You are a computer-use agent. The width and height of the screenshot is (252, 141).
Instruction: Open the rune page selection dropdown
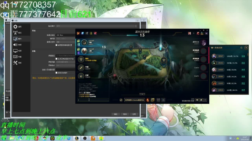(x=134, y=100)
